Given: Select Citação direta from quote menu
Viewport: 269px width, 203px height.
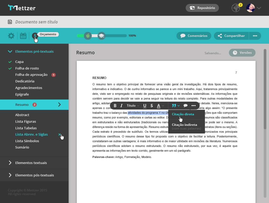Looking at the screenshot, I should click(x=183, y=114).
